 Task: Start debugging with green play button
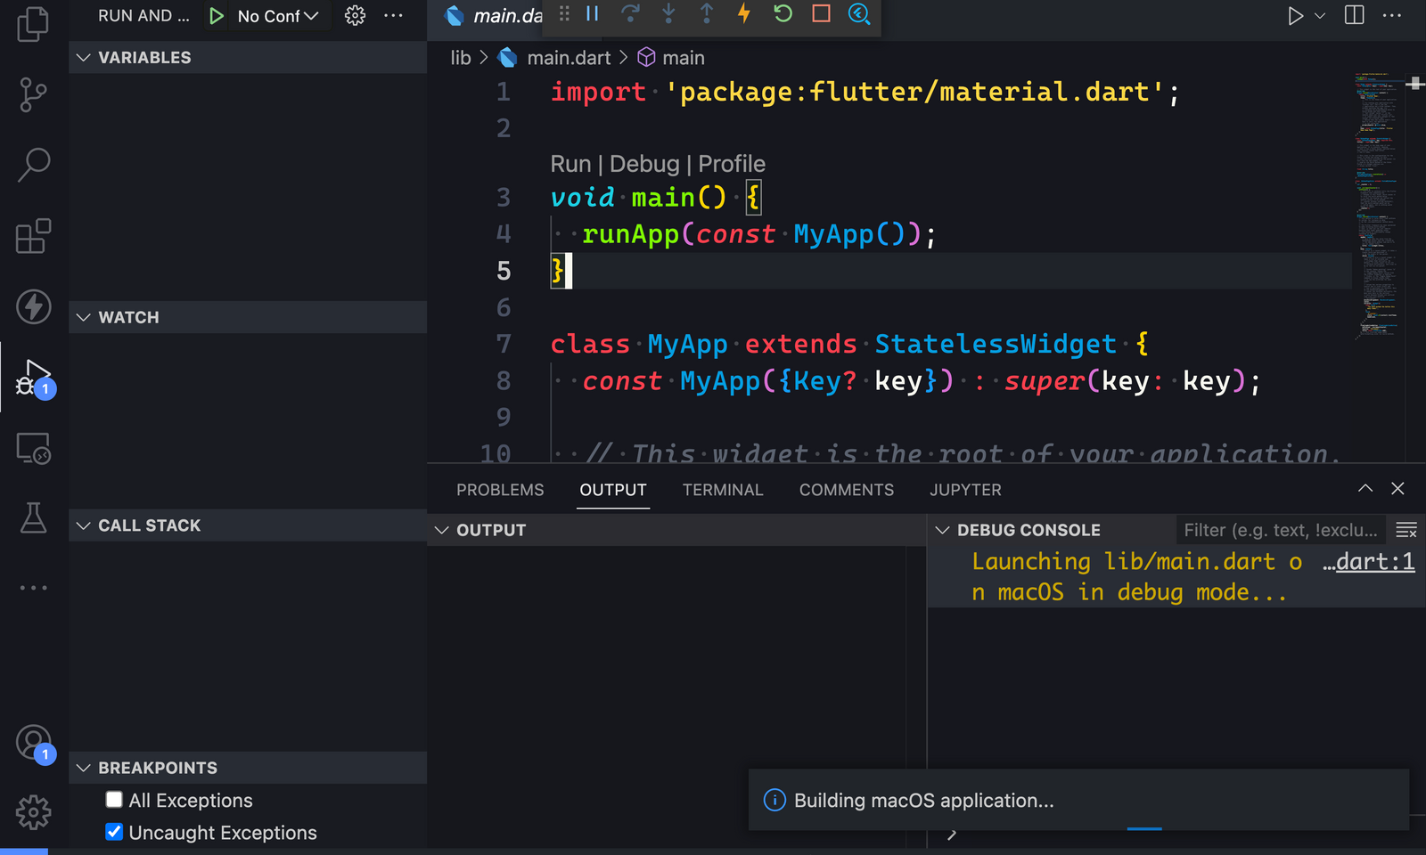[216, 16]
